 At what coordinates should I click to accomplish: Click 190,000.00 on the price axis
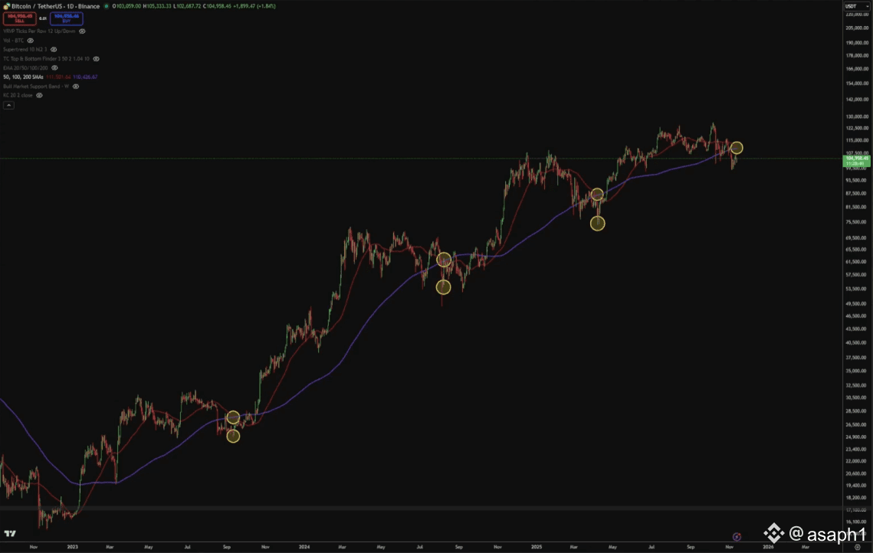click(x=857, y=43)
